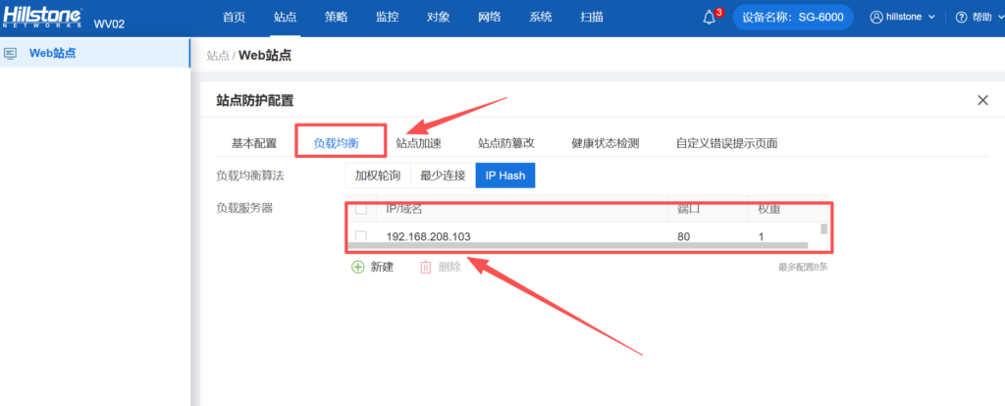Viewport: 1005px width, 406px height.
Task: Click the 负载服务器 label
Action: click(244, 208)
